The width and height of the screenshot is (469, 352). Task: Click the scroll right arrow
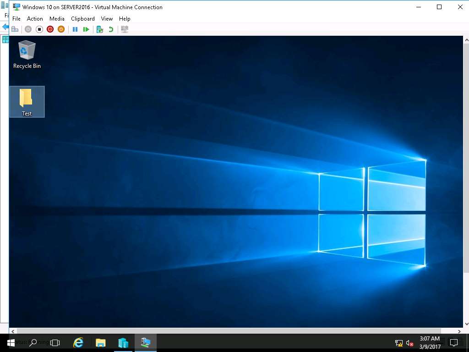click(x=459, y=331)
